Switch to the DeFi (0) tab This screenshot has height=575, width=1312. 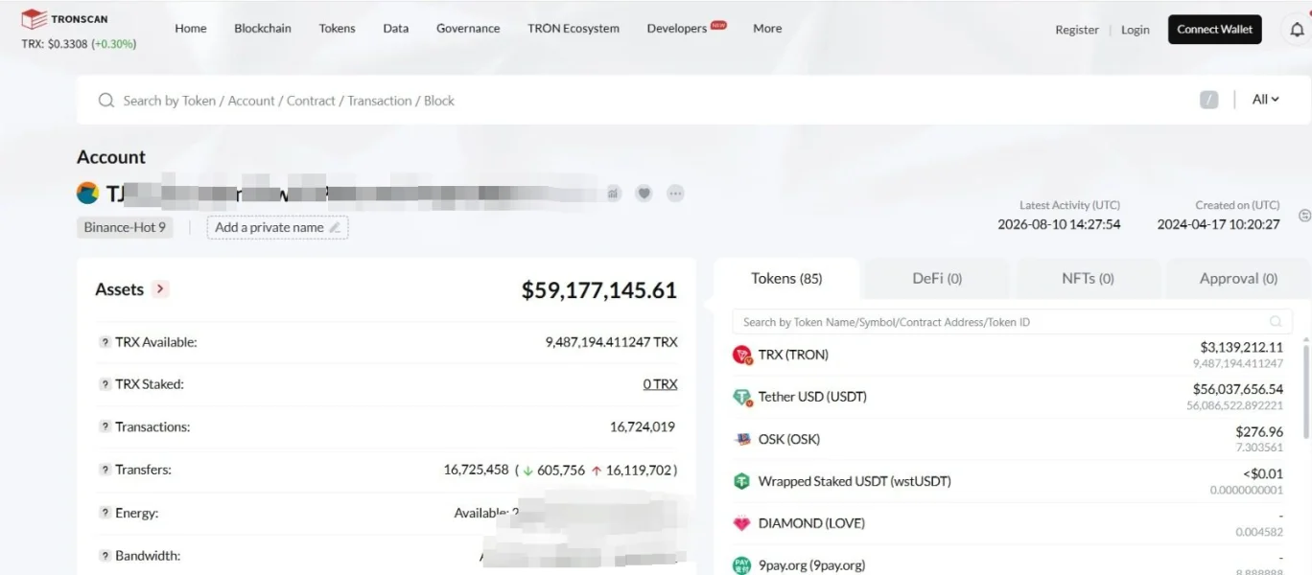point(937,279)
